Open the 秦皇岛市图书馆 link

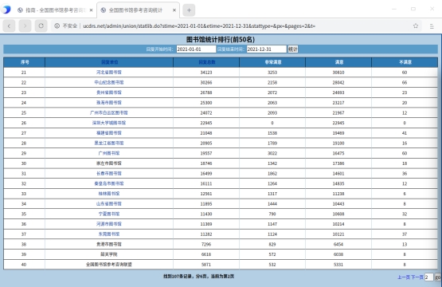click(109, 183)
